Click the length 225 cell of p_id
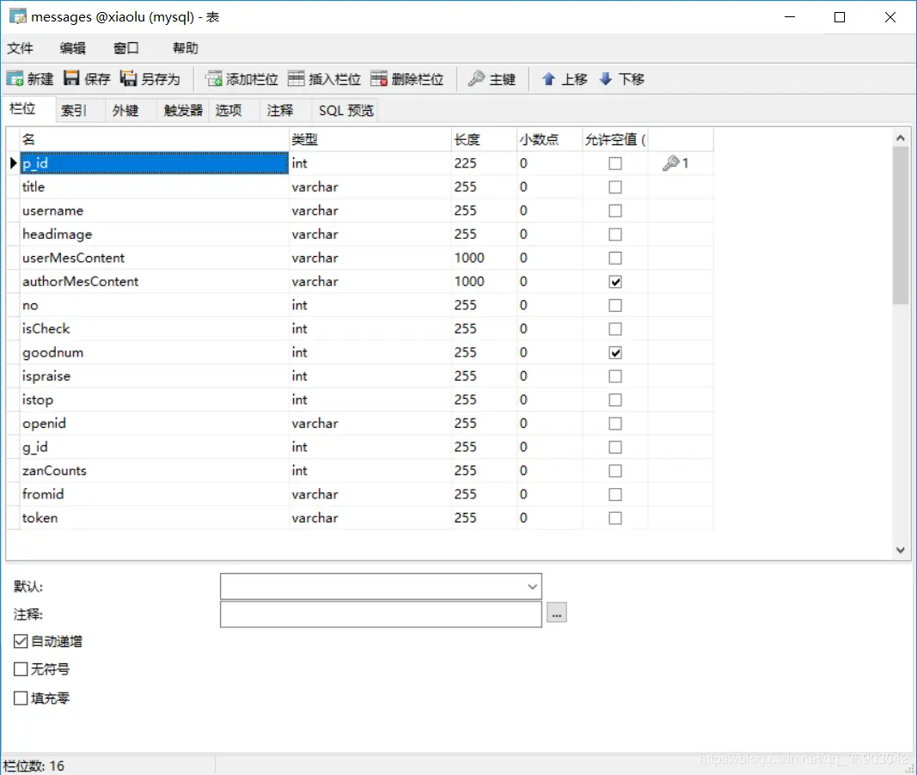Screen dimensions: 917x775 click(484, 163)
